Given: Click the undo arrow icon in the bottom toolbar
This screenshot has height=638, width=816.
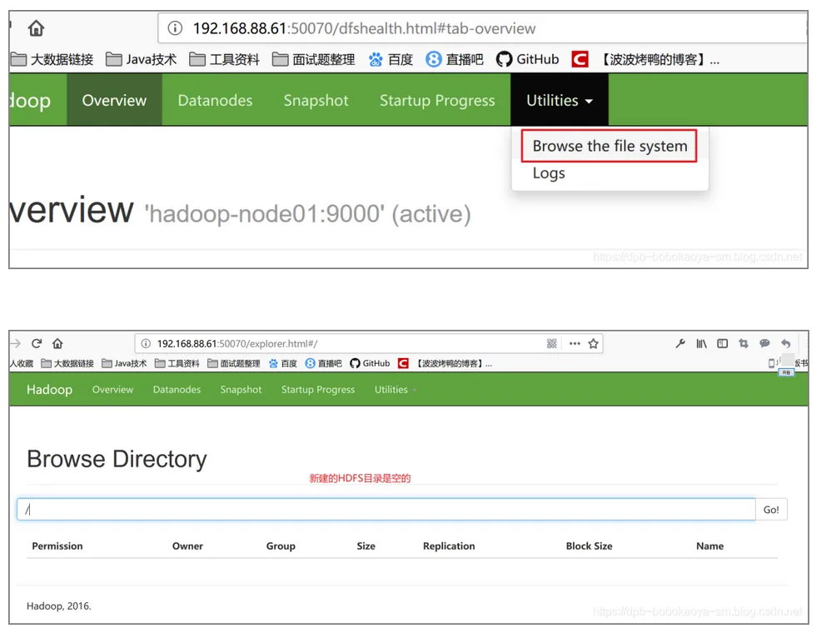Looking at the screenshot, I should 786,343.
